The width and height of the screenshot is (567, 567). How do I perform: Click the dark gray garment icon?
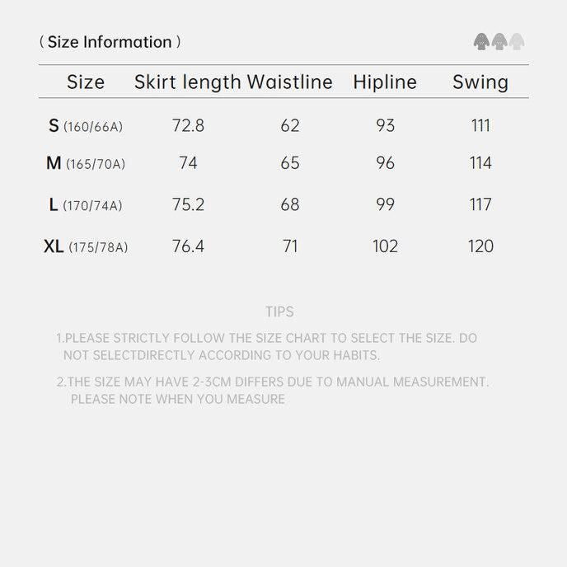coord(481,41)
